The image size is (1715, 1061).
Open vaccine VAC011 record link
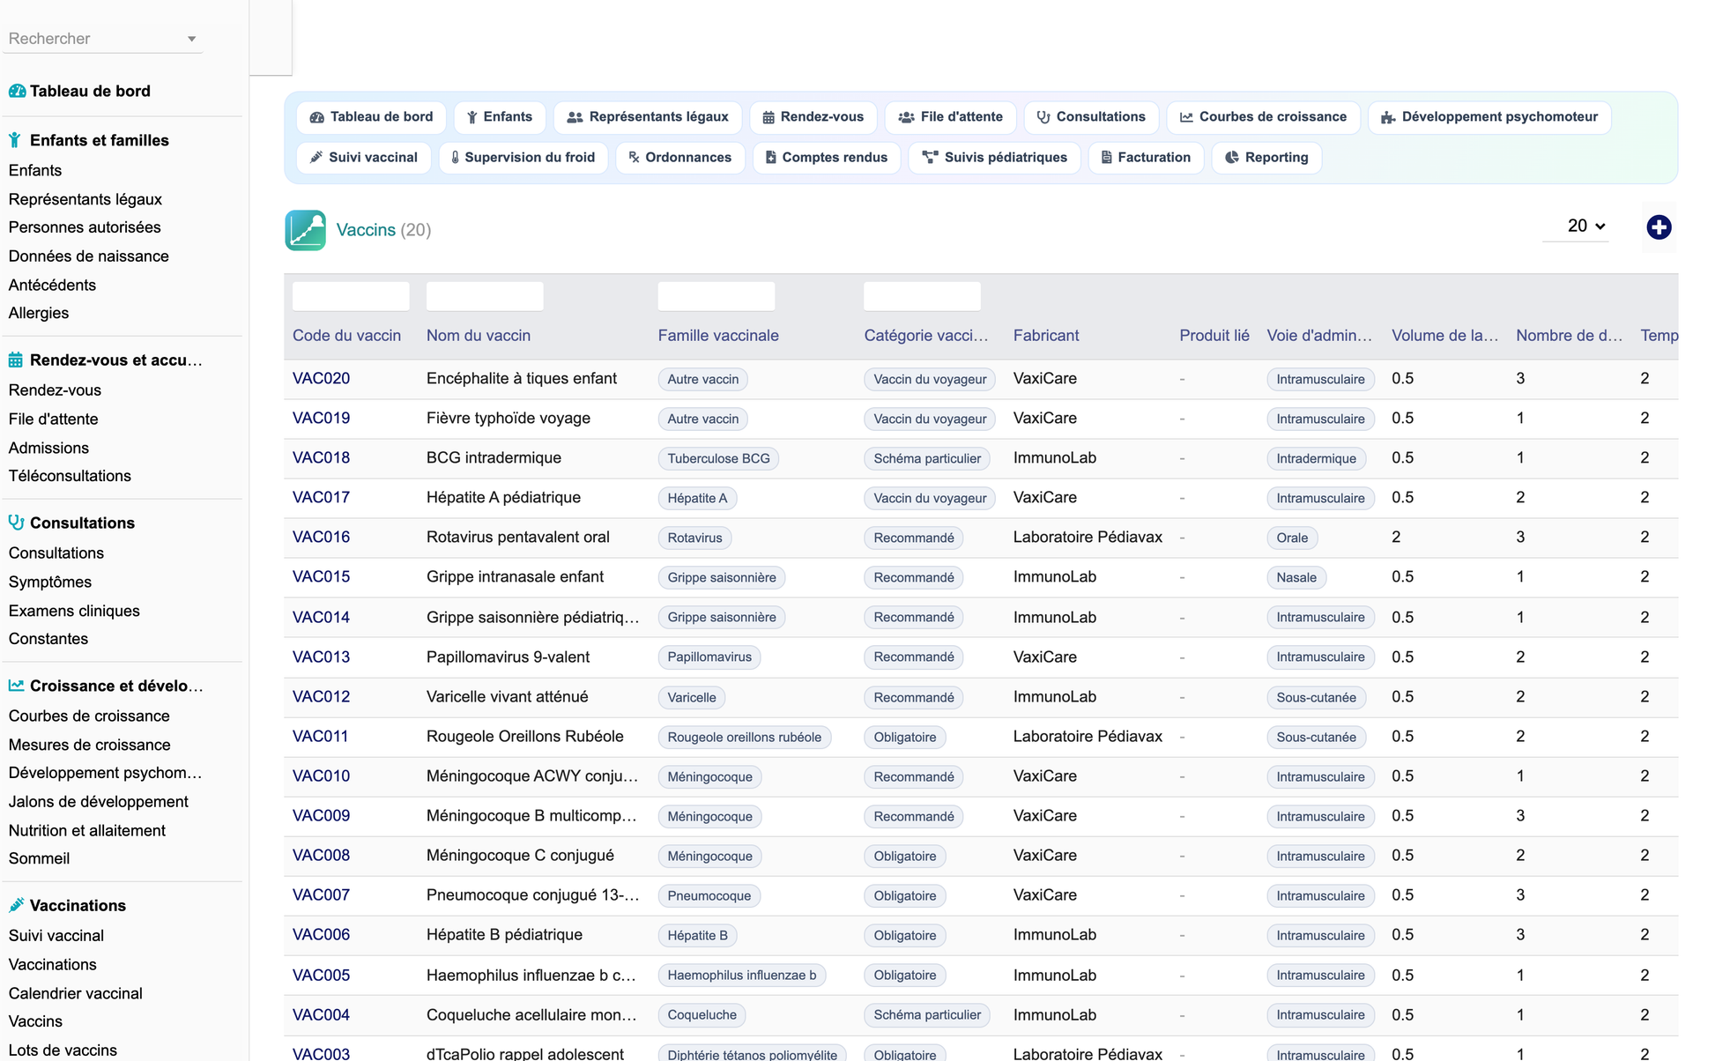[320, 737]
